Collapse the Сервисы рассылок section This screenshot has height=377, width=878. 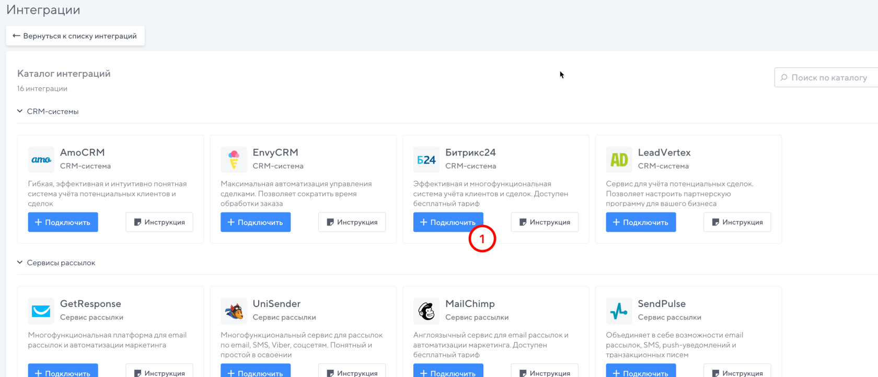20,263
